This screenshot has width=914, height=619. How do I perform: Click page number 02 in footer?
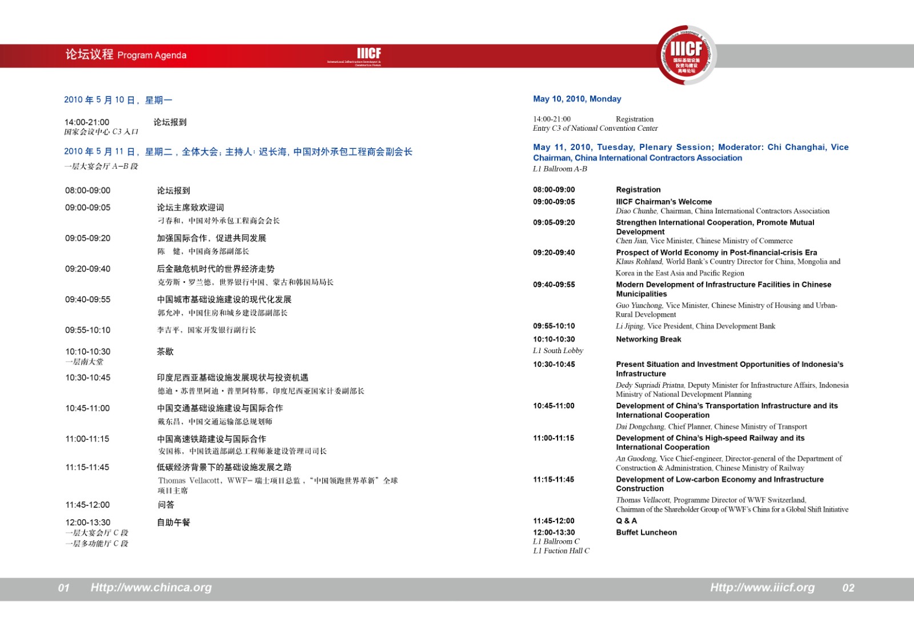848,588
